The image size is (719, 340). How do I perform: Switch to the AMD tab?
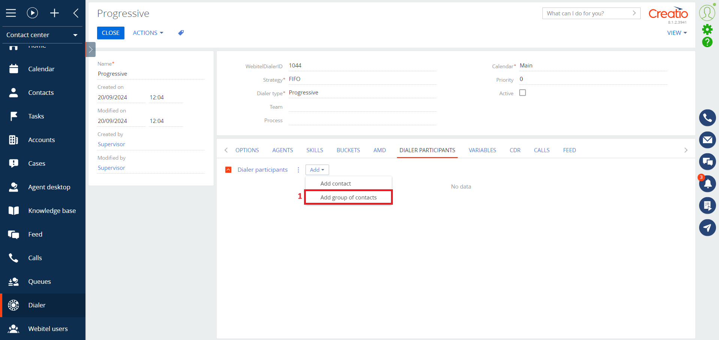[380, 150]
